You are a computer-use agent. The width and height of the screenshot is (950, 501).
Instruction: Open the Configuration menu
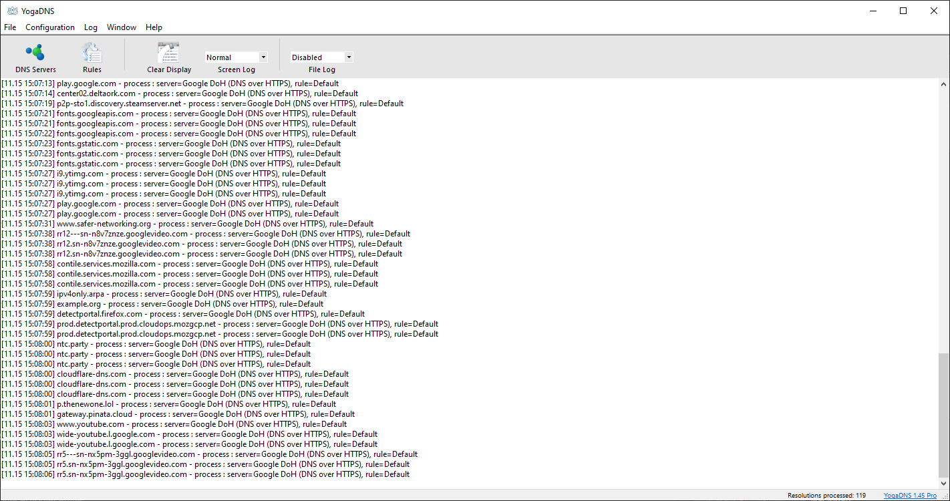(50, 27)
